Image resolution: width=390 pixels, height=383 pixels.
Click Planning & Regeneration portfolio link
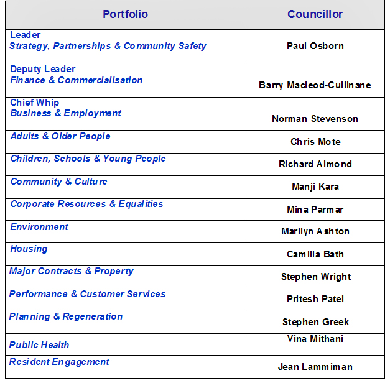coord(65,316)
